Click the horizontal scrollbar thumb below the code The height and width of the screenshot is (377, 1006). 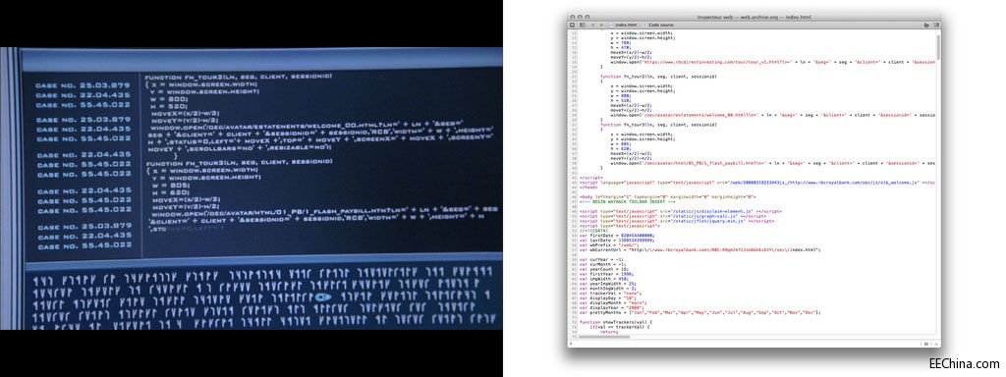(604, 337)
